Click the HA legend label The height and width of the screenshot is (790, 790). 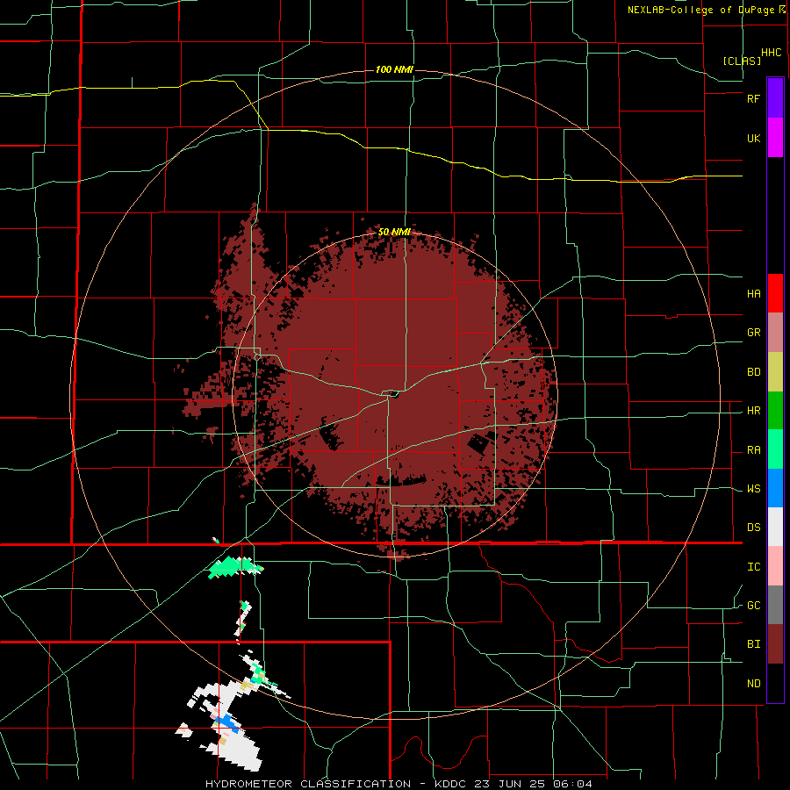point(753,294)
